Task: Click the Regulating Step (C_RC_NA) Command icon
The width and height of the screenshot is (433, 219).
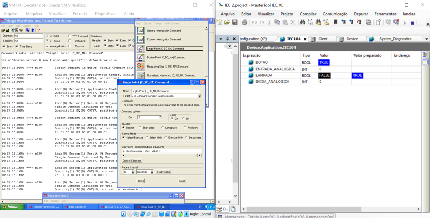Action: pyautogui.click(x=141, y=67)
